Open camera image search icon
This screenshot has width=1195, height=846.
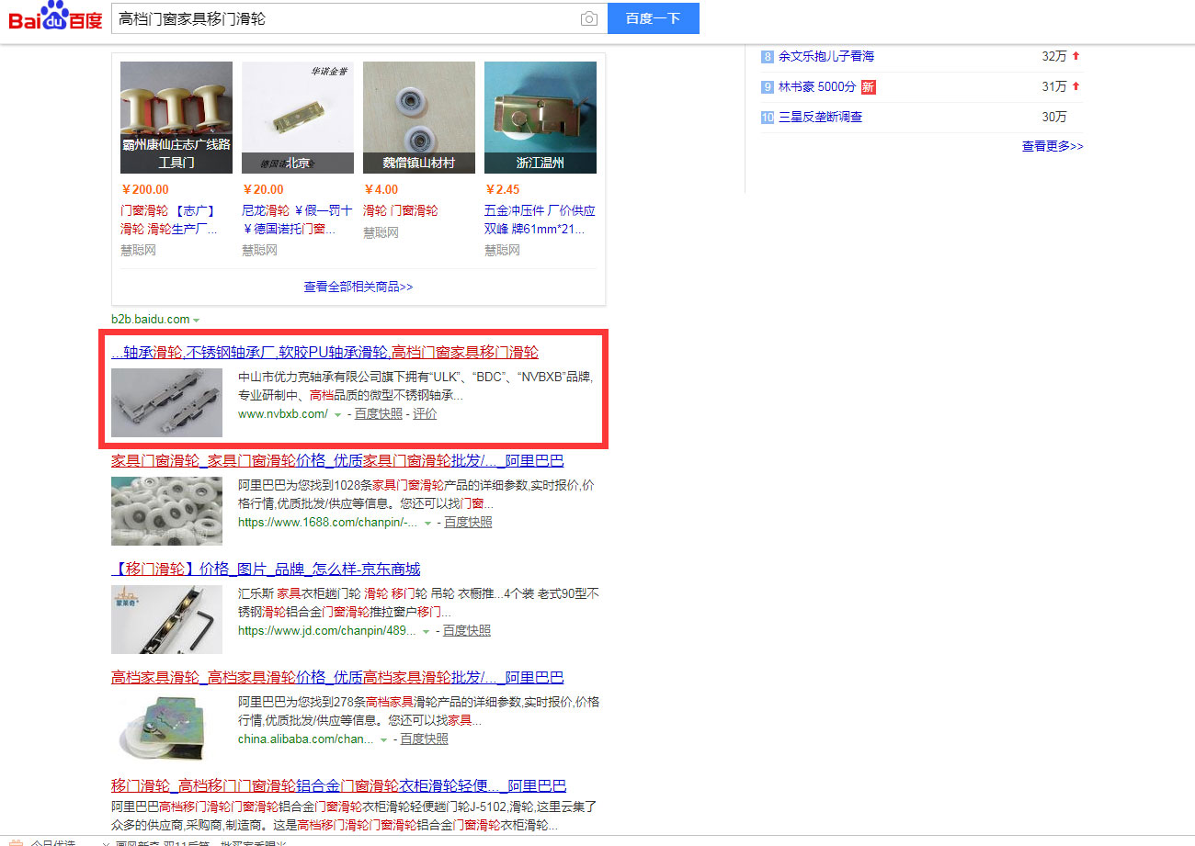[588, 19]
